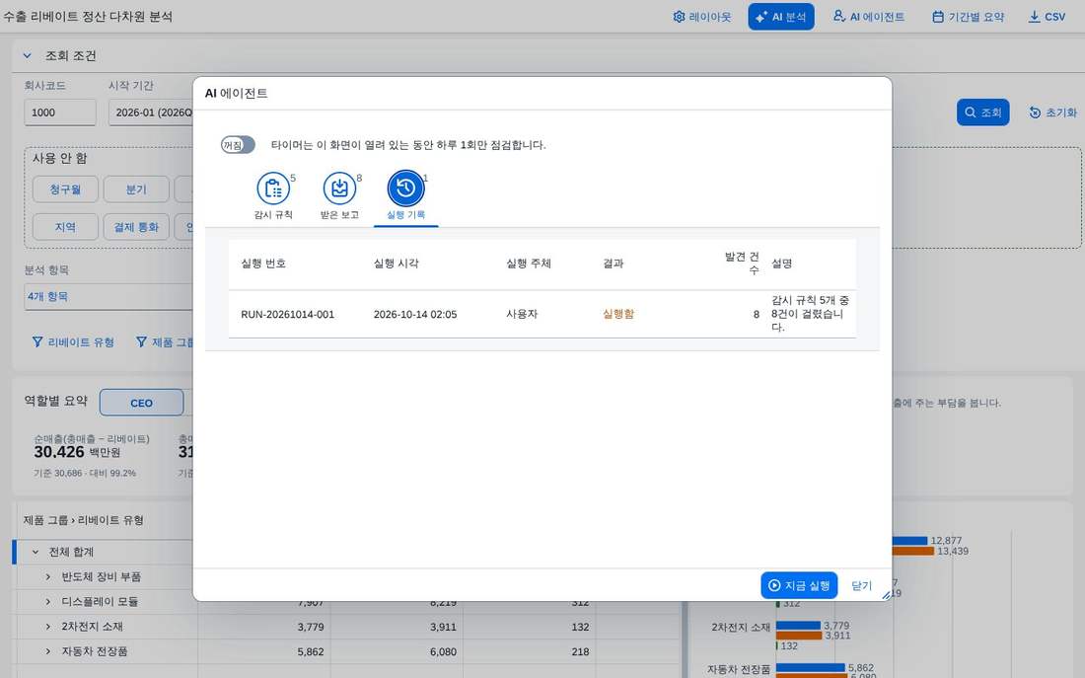Click the 2026-10-14 02:05 timestamp cell
1085x678 pixels.
tap(415, 315)
